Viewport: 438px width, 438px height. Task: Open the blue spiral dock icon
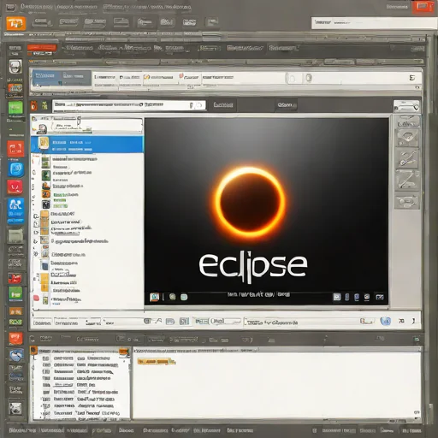pyautogui.click(x=15, y=169)
